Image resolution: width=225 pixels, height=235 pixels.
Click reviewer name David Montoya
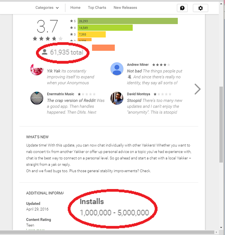(x=139, y=94)
